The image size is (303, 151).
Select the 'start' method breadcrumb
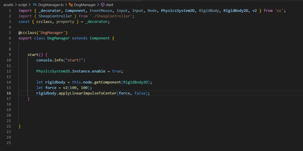(109, 5)
